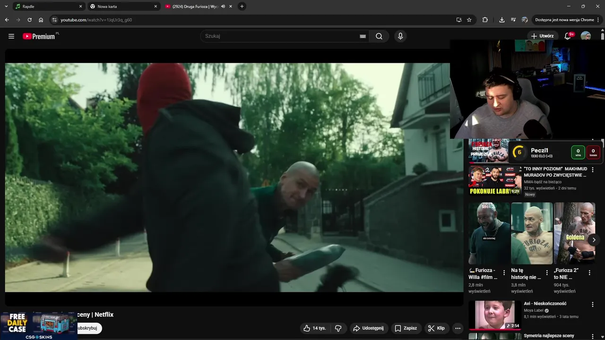Click the Free Daily Case CSGO-Skins banner
The width and height of the screenshot is (605, 340).
click(x=39, y=325)
